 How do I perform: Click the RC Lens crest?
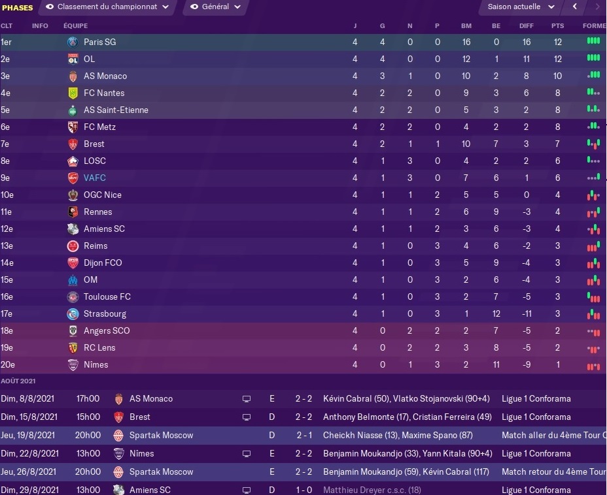[x=73, y=348]
